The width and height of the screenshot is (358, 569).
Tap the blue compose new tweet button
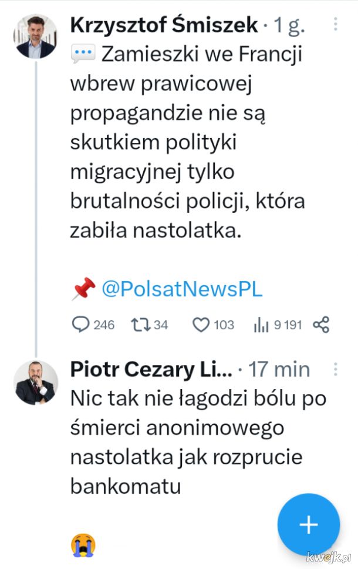[x=308, y=524]
